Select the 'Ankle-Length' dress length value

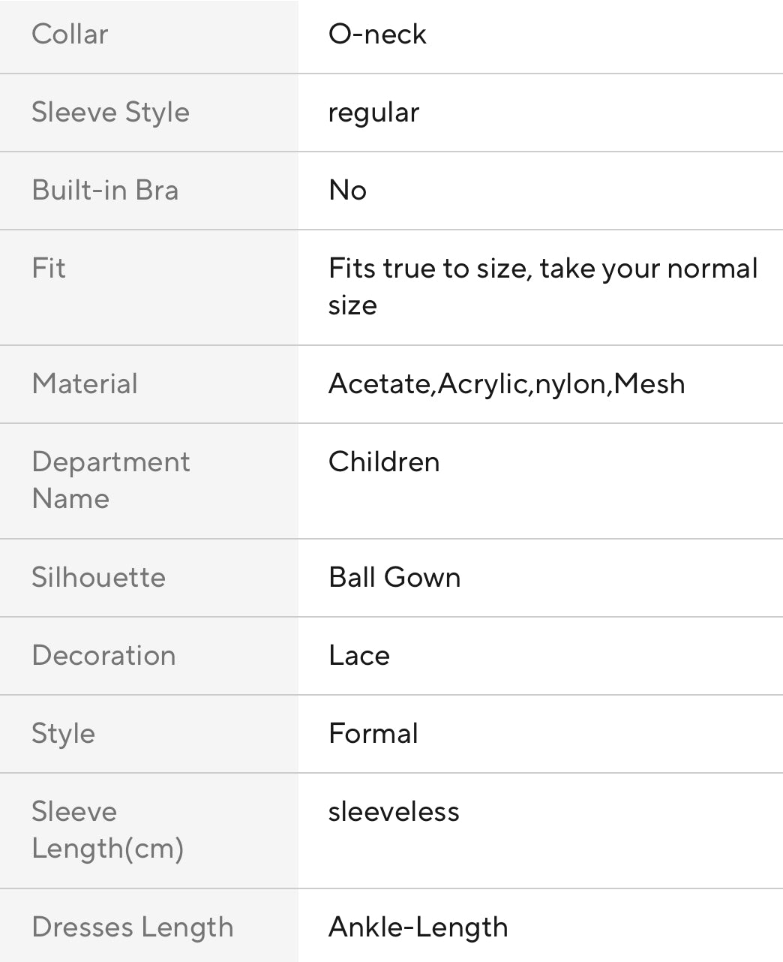(418, 927)
